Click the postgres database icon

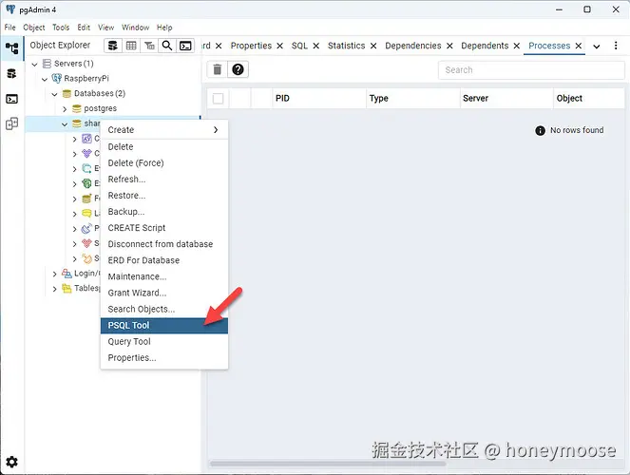[76, 108]
